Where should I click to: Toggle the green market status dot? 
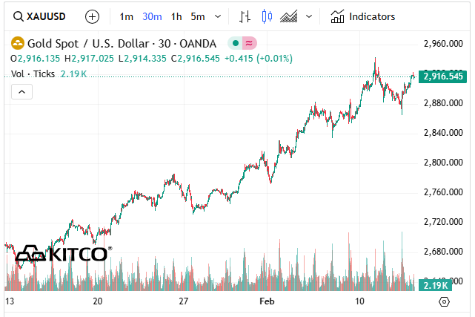click(234, 43)
